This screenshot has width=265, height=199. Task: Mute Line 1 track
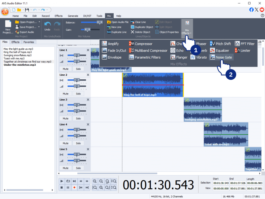tap(65, 69)
